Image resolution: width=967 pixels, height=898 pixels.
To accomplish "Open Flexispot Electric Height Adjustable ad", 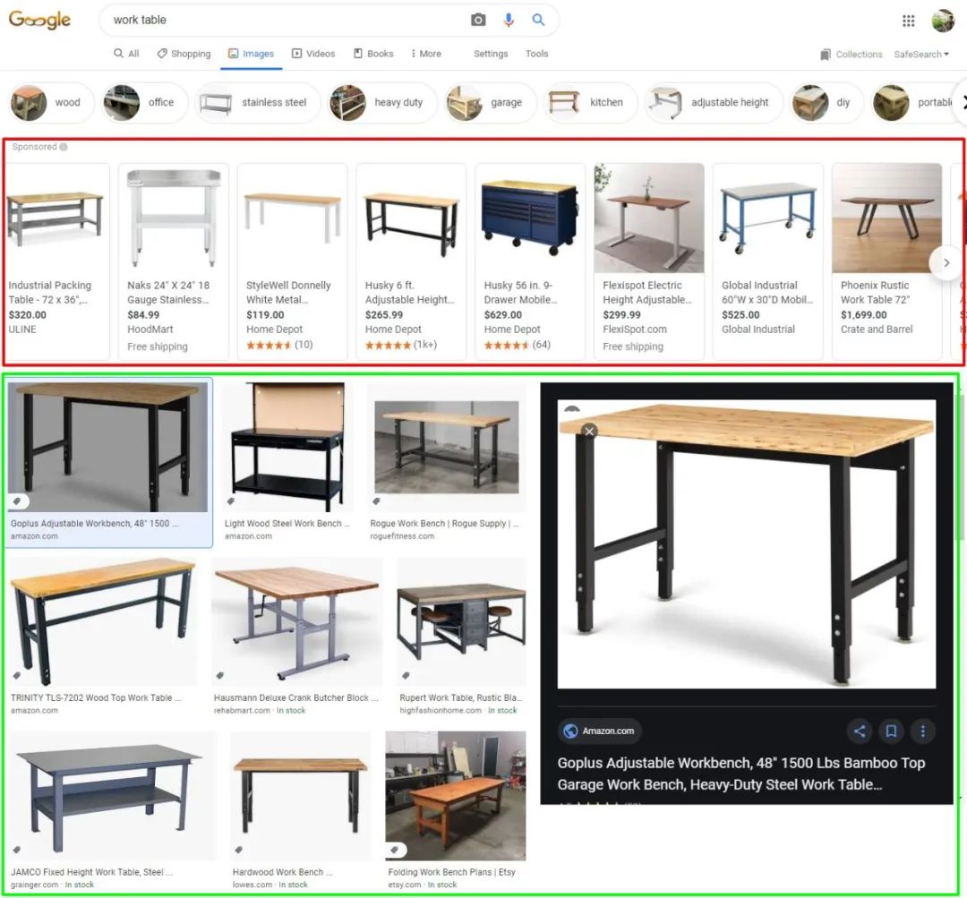I will tap(649, 261).
